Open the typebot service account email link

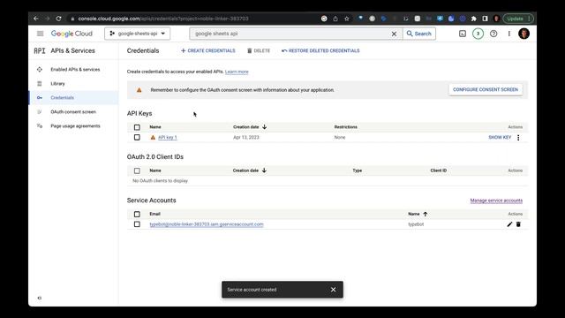207,224
